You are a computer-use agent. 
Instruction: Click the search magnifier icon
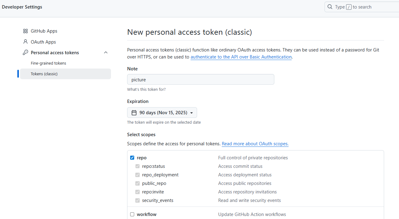point(330,7)
